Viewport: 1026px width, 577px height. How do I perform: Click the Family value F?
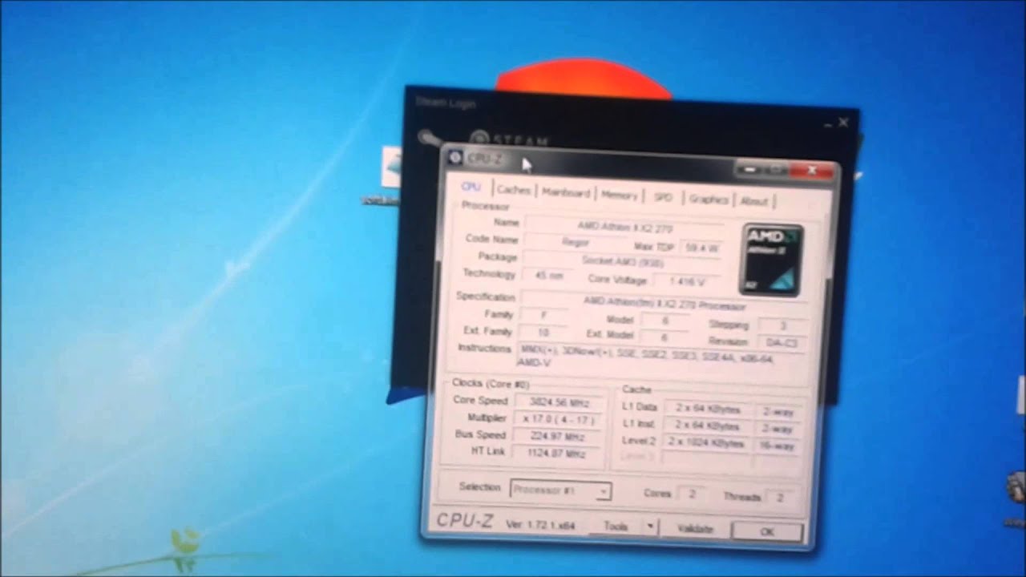pyautogui.click(x=544, y=315)
